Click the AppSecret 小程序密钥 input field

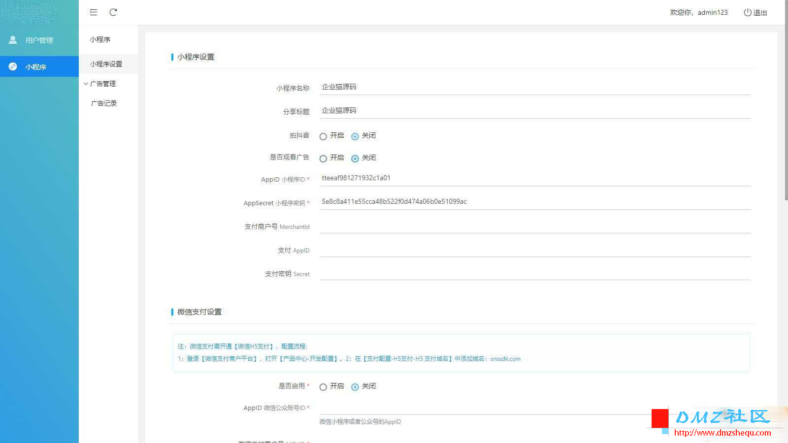point(535,202)
